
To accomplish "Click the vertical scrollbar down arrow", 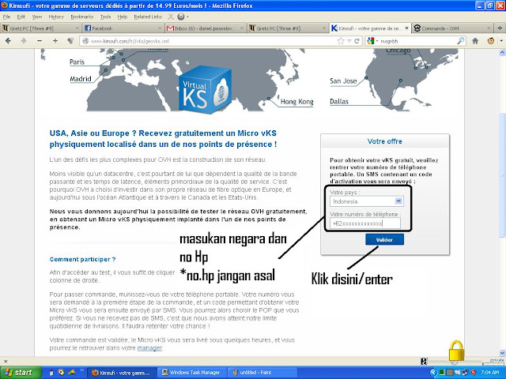I will point(502,353).
